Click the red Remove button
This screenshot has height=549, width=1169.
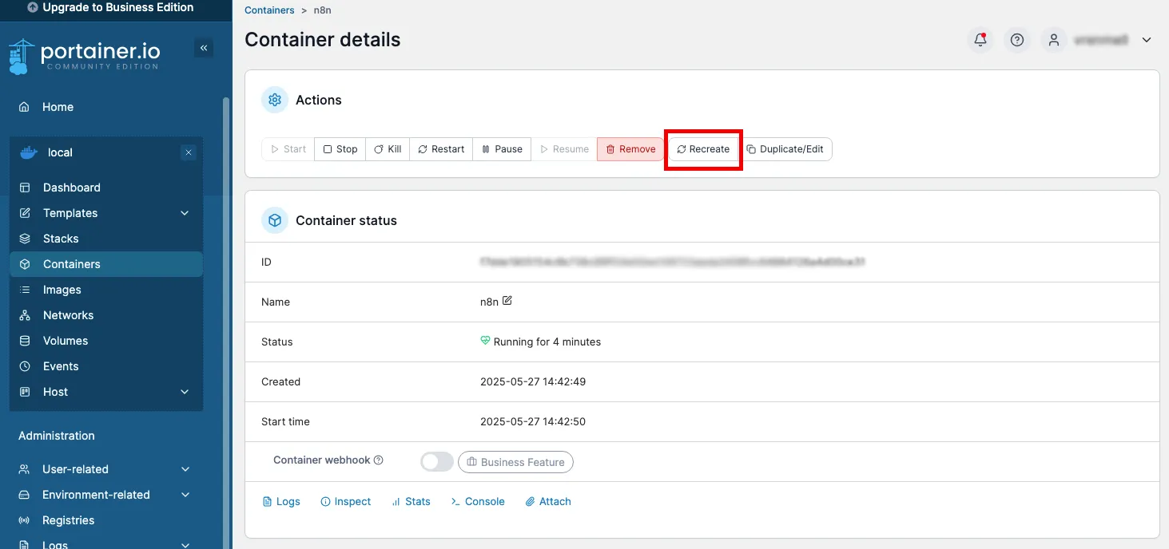(630, 149)
